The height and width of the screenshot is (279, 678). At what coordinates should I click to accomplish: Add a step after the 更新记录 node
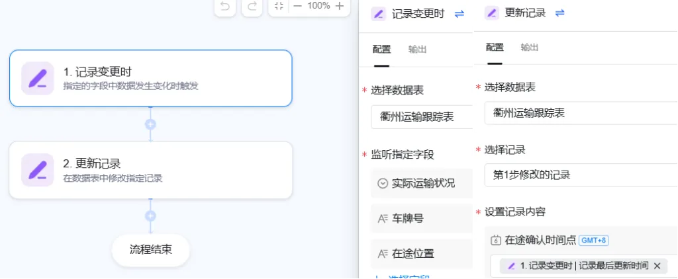coord(150,216)
